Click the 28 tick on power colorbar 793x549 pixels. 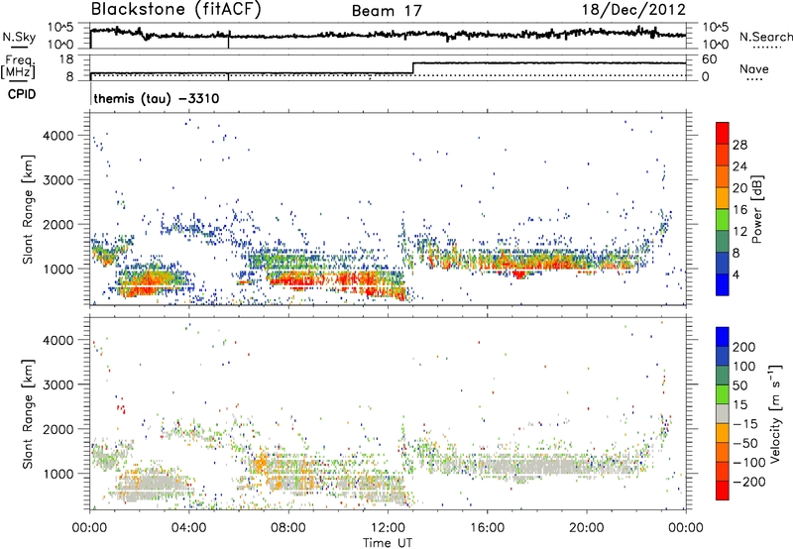point(739,145)
